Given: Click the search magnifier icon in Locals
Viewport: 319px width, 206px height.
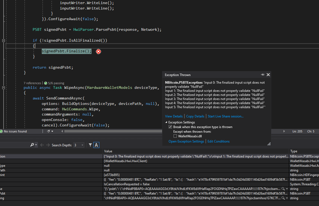Looking at the screenshot, I should point(32,145).
